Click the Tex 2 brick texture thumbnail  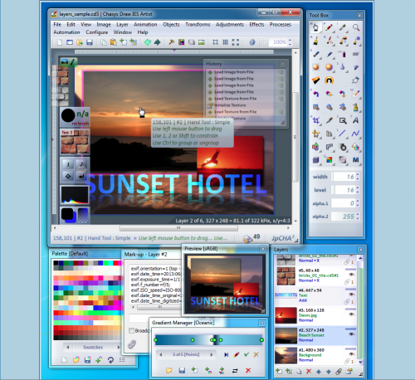[75, 142]
